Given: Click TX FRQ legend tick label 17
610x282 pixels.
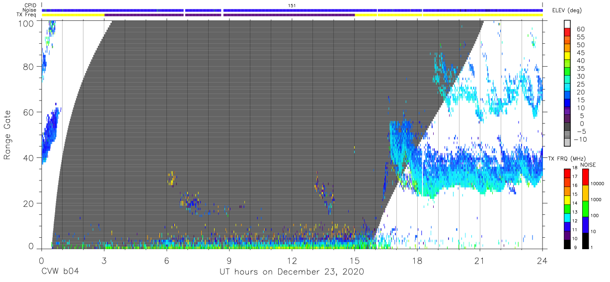Looking at the screenshot, I should (x=575, y=177).
